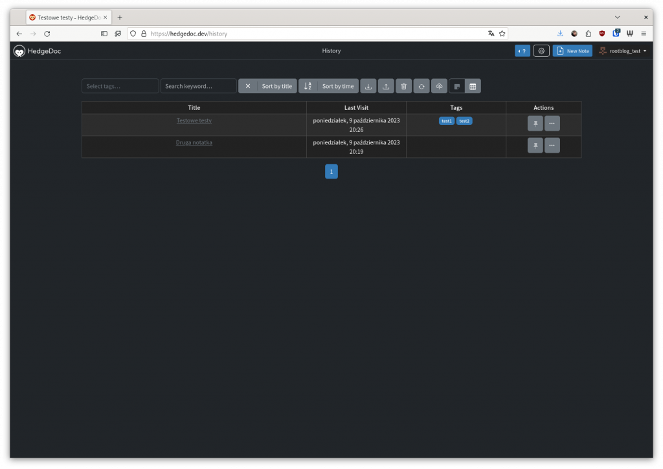Open the Firefox hamburger menu

click(x=644, y=34)
